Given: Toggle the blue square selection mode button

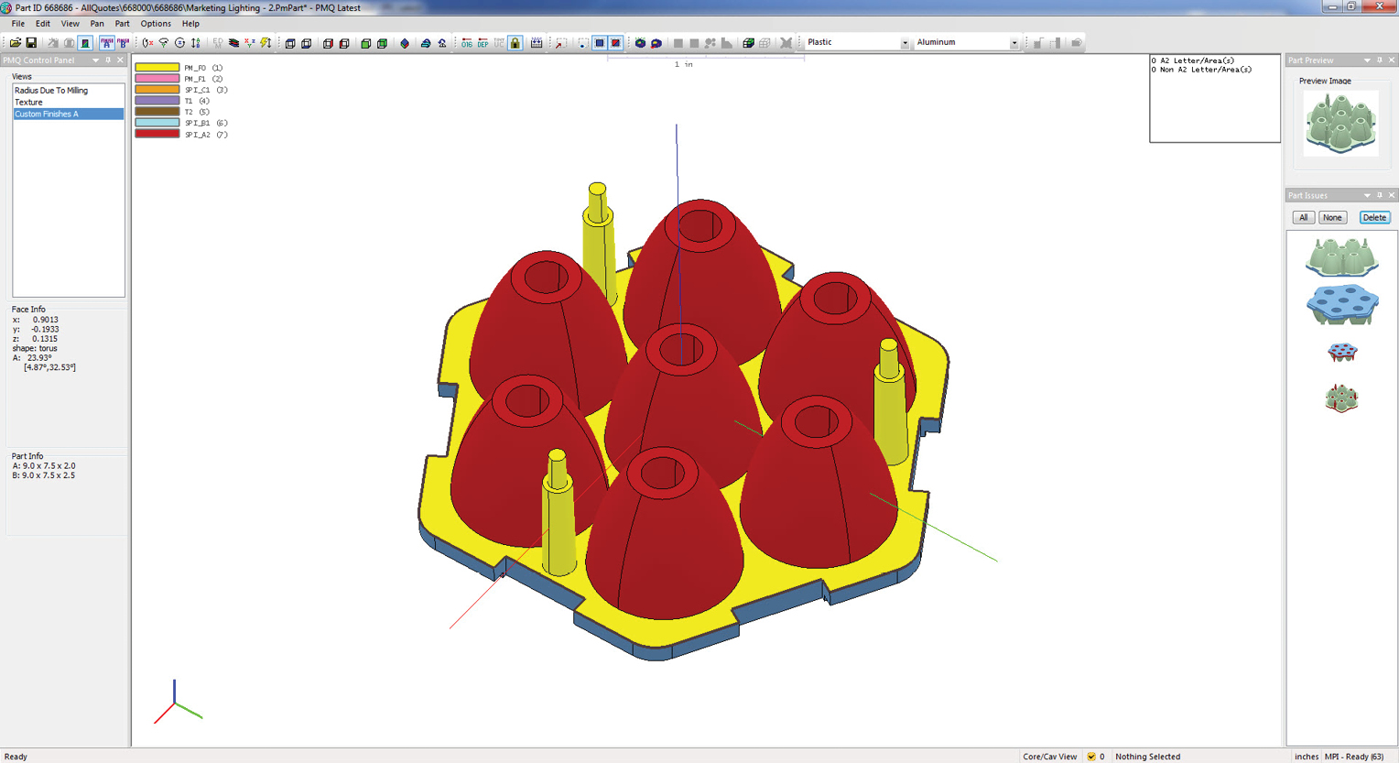Looking at the screenshot, I should pyautogui.click(x=600, y=43).
